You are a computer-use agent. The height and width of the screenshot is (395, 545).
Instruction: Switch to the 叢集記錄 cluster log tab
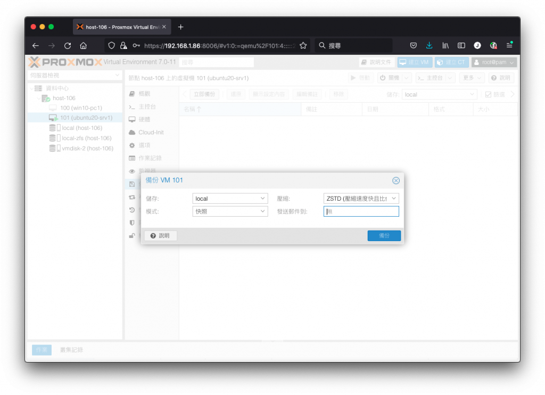71,350
